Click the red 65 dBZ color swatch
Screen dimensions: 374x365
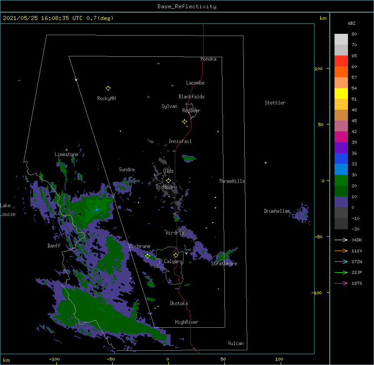pyautogui.click(x=341, y=61)
